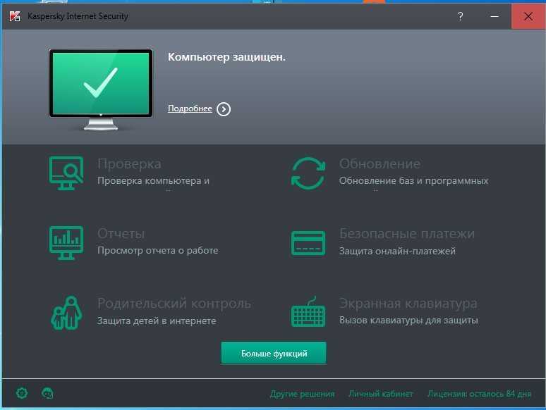Select the Родительский контроль heading

tap(174, 304)
